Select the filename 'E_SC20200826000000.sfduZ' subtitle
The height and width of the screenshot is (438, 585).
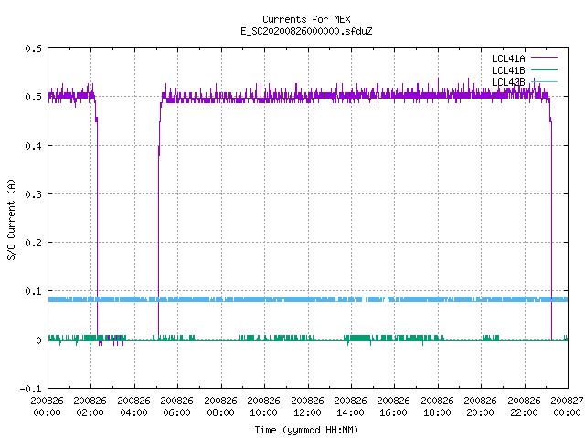[x=306, y=31]
